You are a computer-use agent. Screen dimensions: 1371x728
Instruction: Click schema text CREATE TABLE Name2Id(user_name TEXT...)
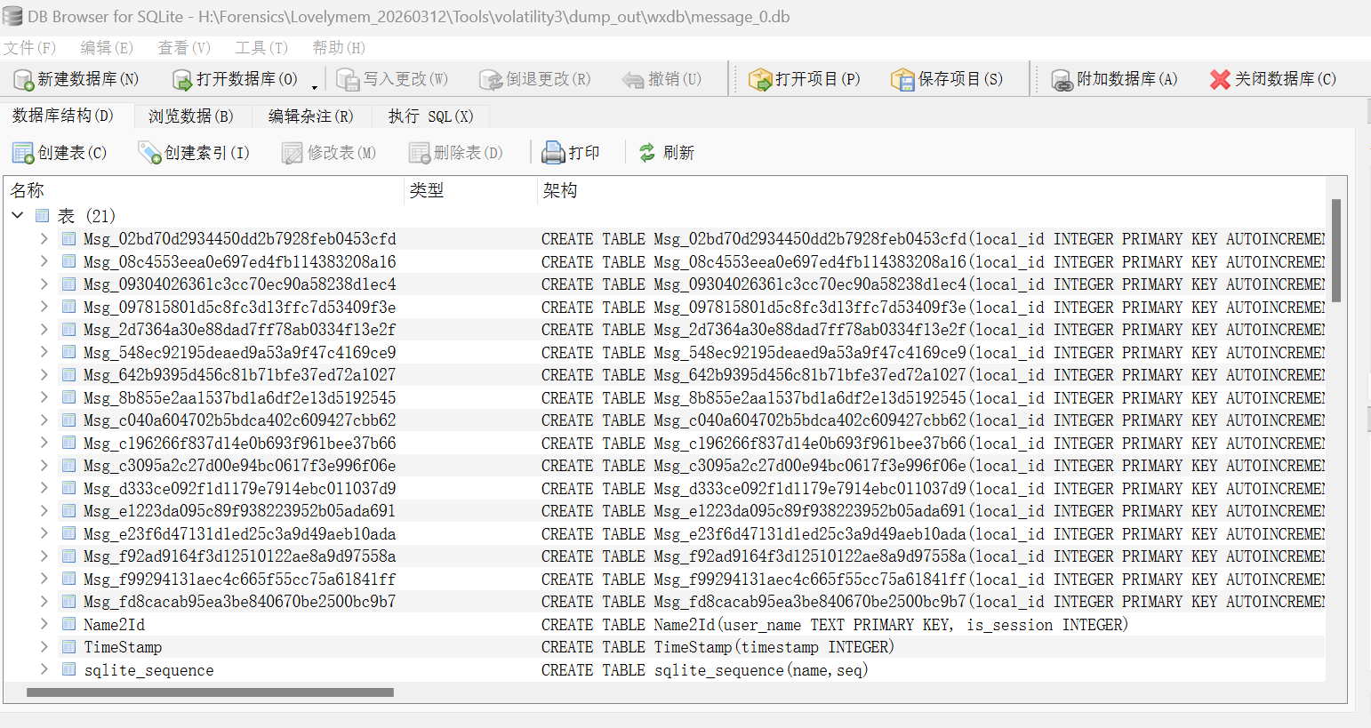pyautogui.click(x=835, y=624)
